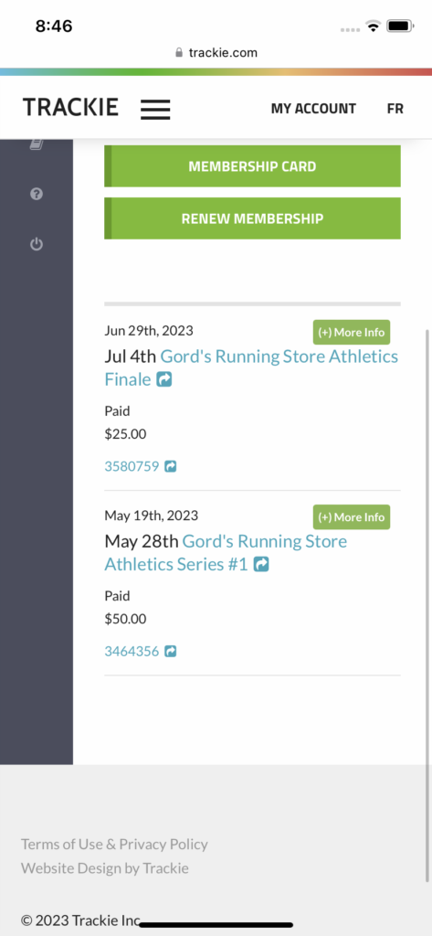Open share arrow icon beside Athletics Finale
This screenshot has width=432, height=936.
[164, 379]
